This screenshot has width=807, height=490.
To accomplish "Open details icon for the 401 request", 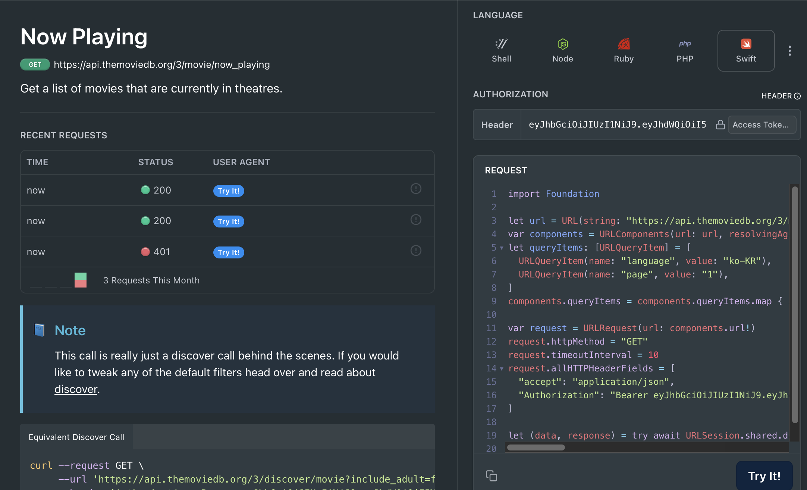I will pyautogui.click(x=416, y=251).
